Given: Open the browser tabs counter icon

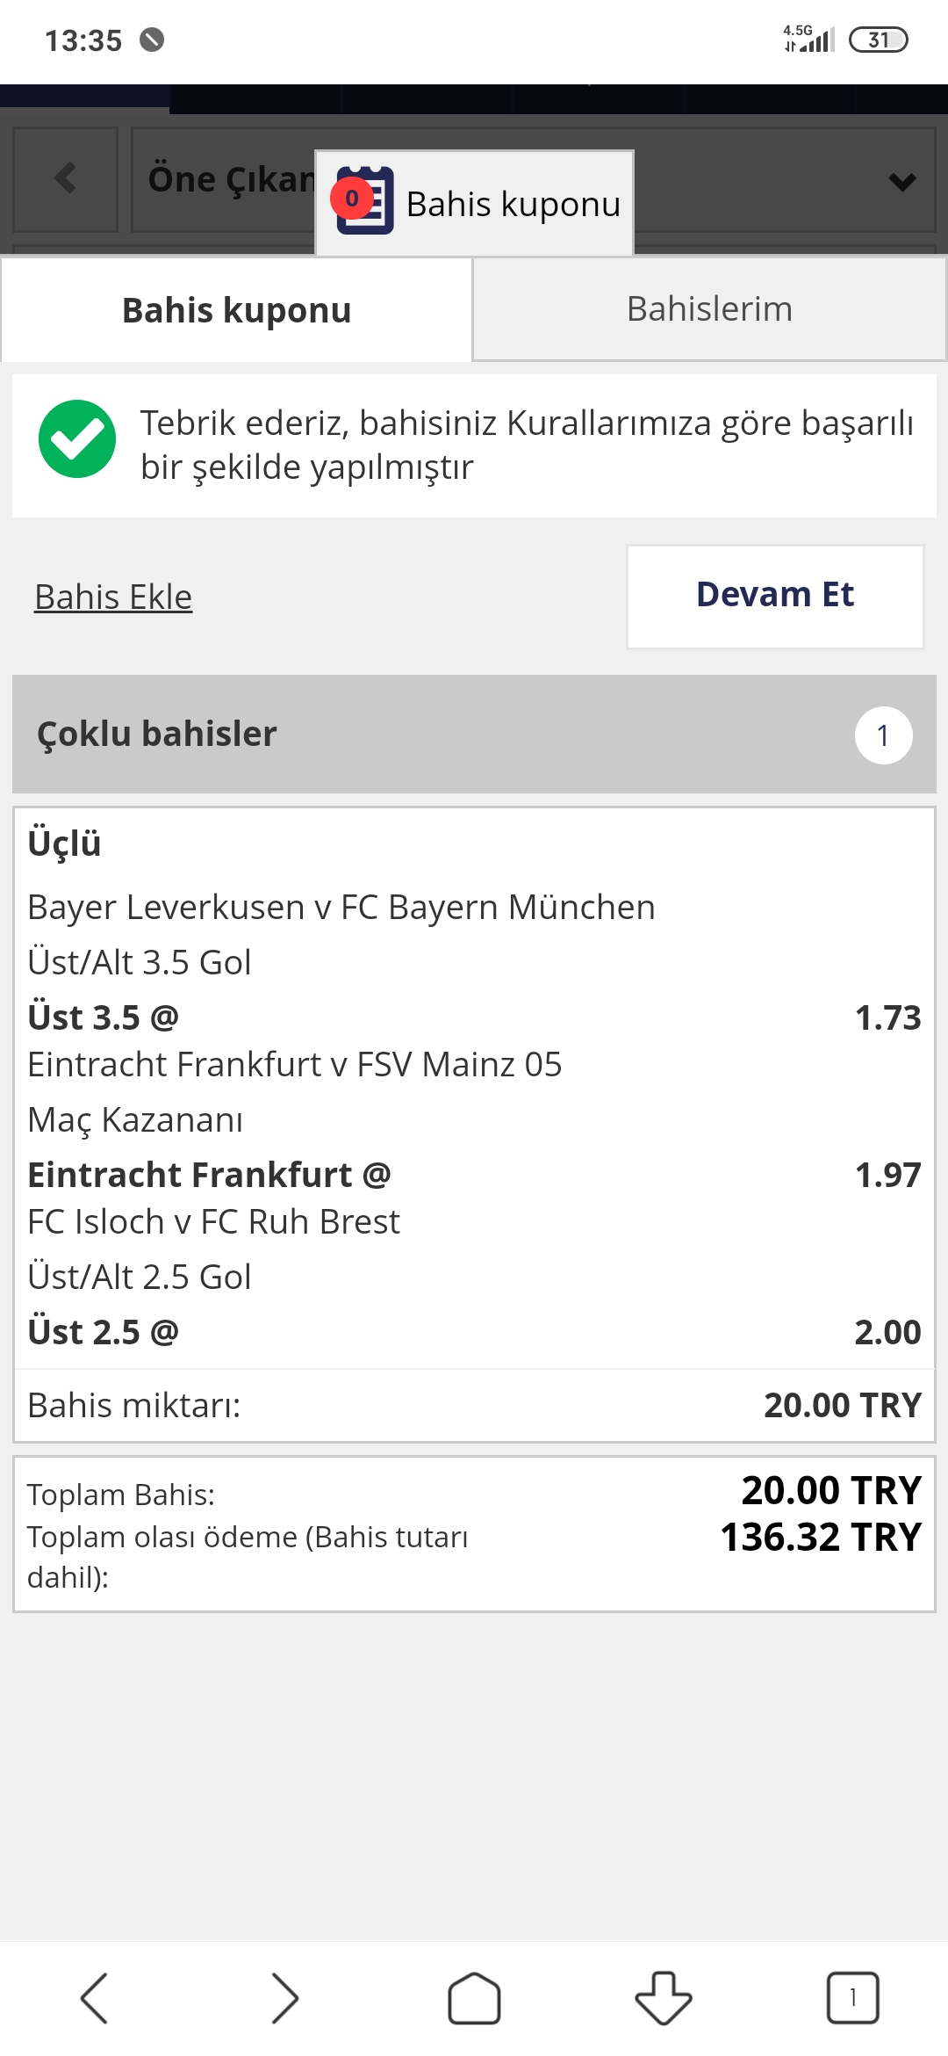Looking at the screenshot, I should 852,1998.
